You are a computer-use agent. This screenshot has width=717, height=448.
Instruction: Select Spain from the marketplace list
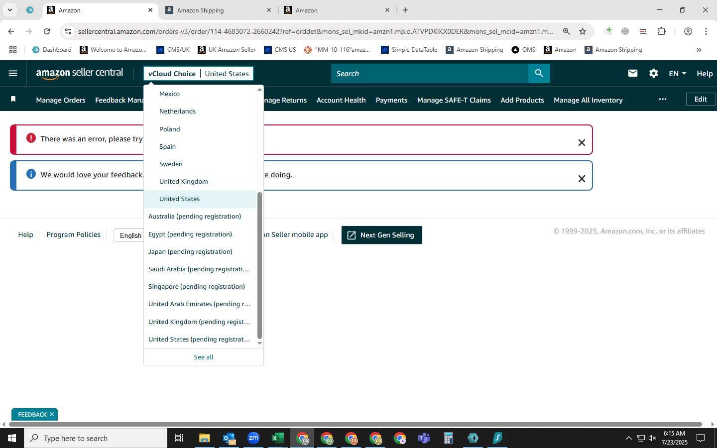[167, 146]
